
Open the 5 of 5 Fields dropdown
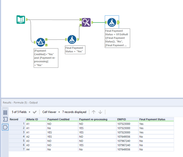click(21, 112)
